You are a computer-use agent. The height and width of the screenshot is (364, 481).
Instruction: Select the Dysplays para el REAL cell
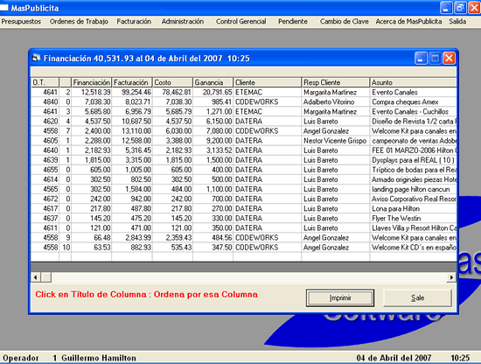(413, 160)
